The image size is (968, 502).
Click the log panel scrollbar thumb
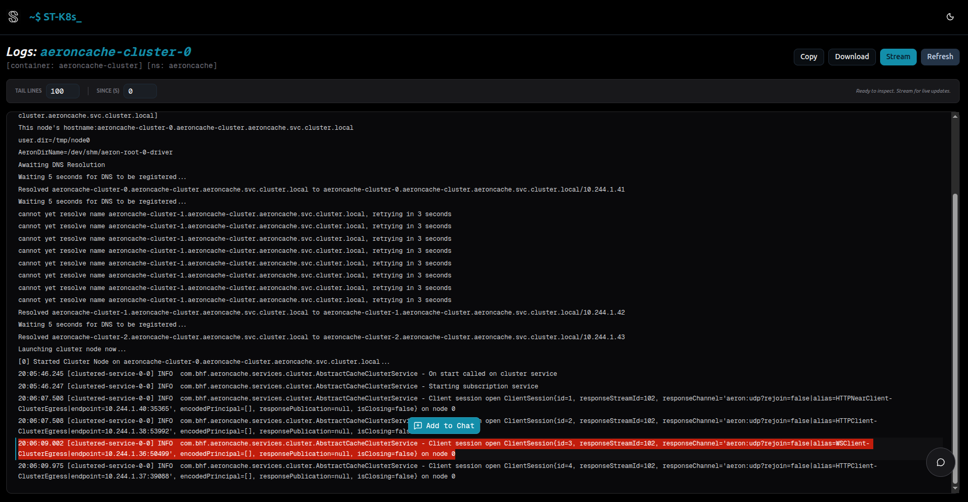pyautogui.click(x=955, y=339)
